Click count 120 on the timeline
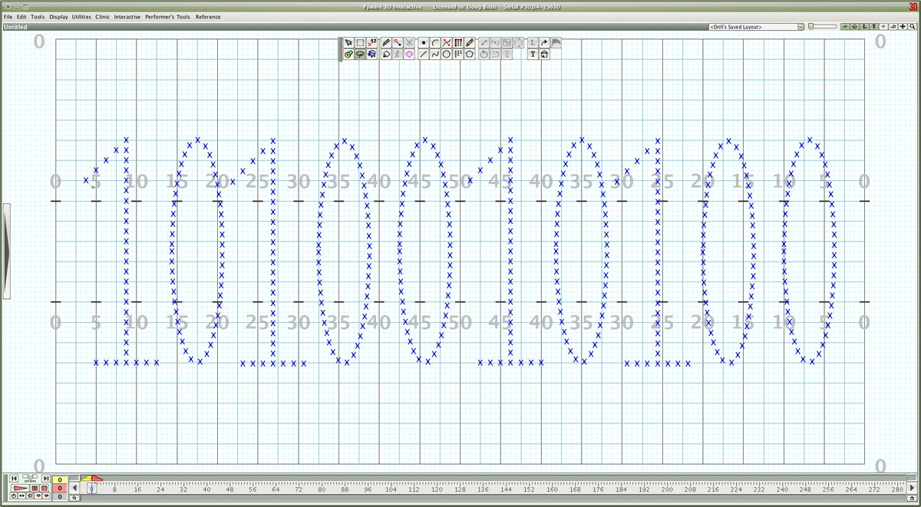The image size is (921, 507). click(436, 489)
